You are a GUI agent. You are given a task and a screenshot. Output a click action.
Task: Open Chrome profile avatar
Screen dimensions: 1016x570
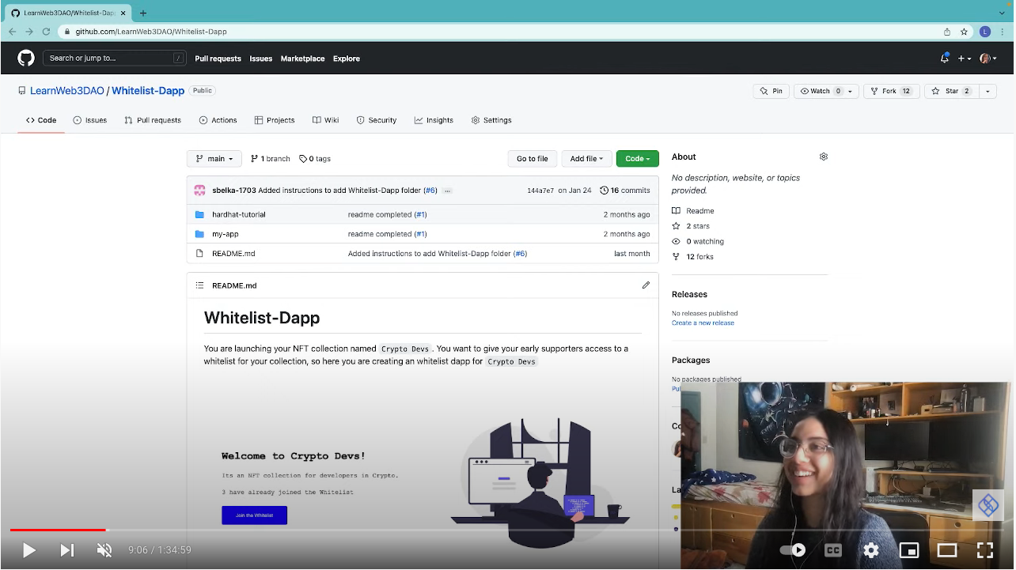984,32
